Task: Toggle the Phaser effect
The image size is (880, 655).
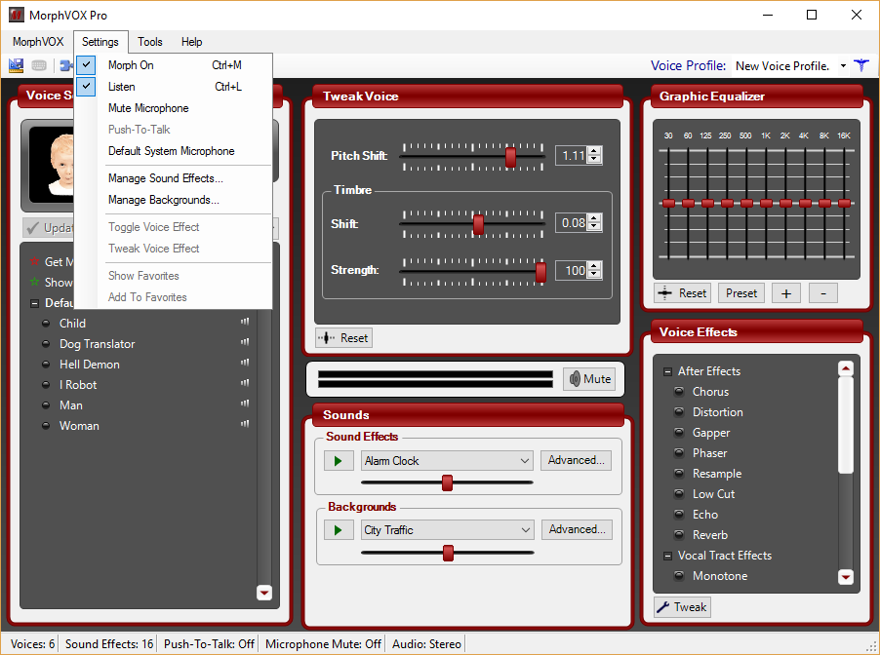Action: pos(679,453)
